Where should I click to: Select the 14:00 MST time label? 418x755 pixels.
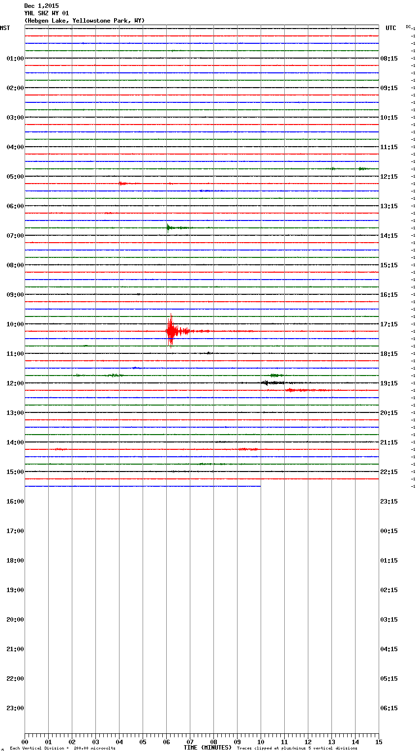coord(15,442)
